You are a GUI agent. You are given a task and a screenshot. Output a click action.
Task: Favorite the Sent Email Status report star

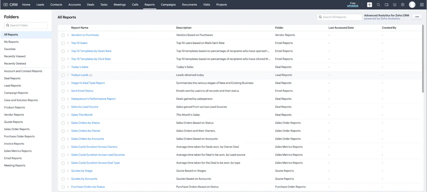68,91
